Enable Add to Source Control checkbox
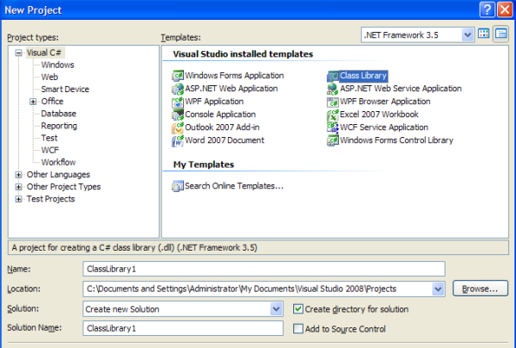516x348 pixels. [298, 328]
